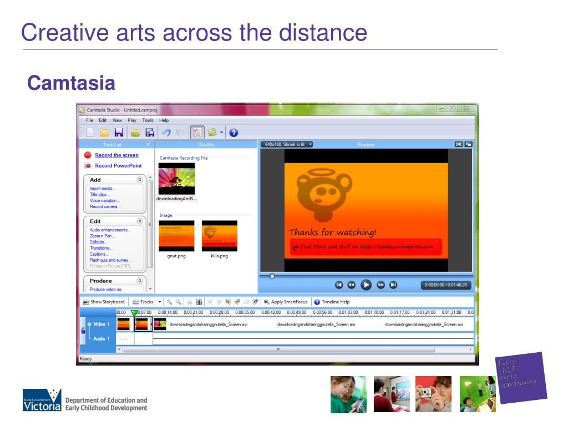This screenshot has height=426, width=568.
Task: Click Captions link
Action: coord(99,254)
